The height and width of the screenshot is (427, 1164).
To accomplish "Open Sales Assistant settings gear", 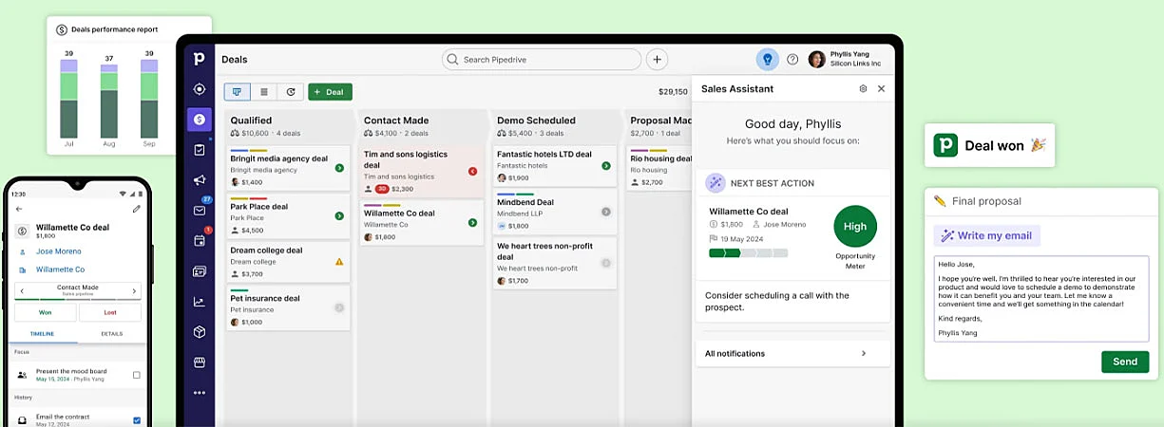I will click(863, 88).
